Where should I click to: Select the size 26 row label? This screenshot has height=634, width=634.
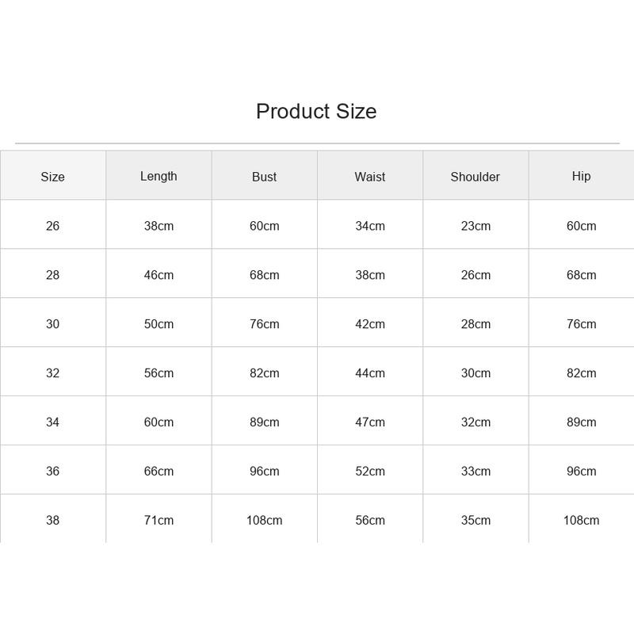pos(52,226)
